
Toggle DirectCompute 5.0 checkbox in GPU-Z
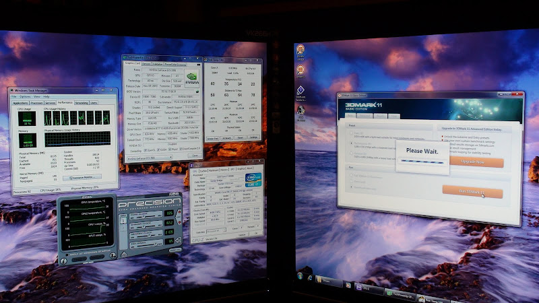click(181, 149)
